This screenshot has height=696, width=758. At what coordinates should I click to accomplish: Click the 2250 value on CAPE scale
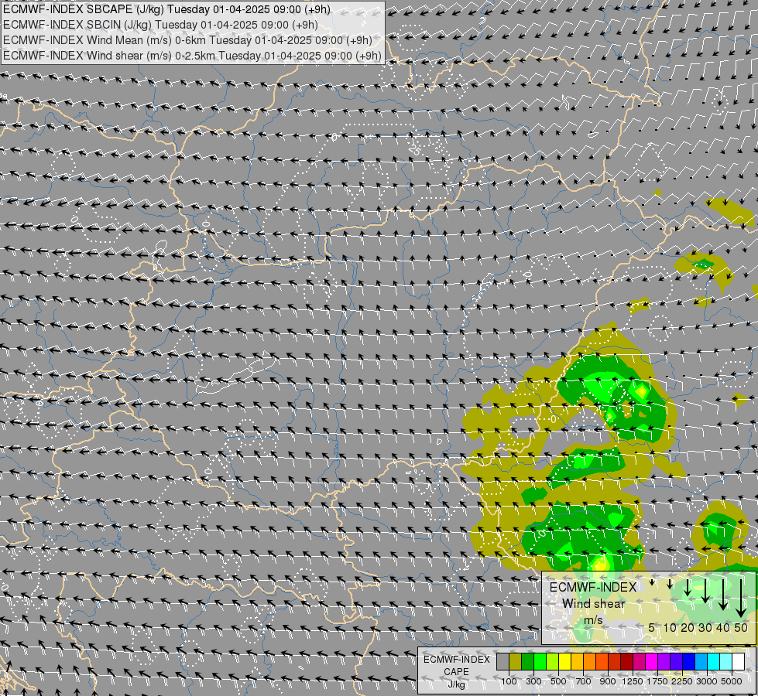(682, 681)
